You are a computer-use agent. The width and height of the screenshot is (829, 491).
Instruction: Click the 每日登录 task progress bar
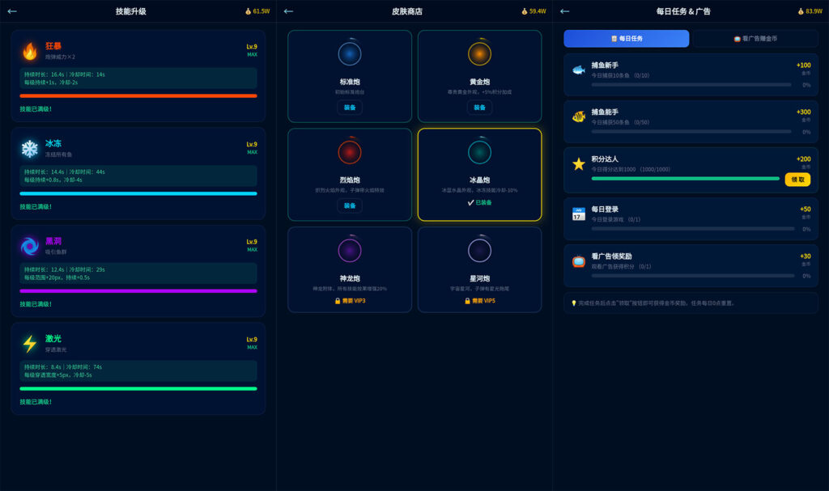pyautogui.click(x=693, y=229)
